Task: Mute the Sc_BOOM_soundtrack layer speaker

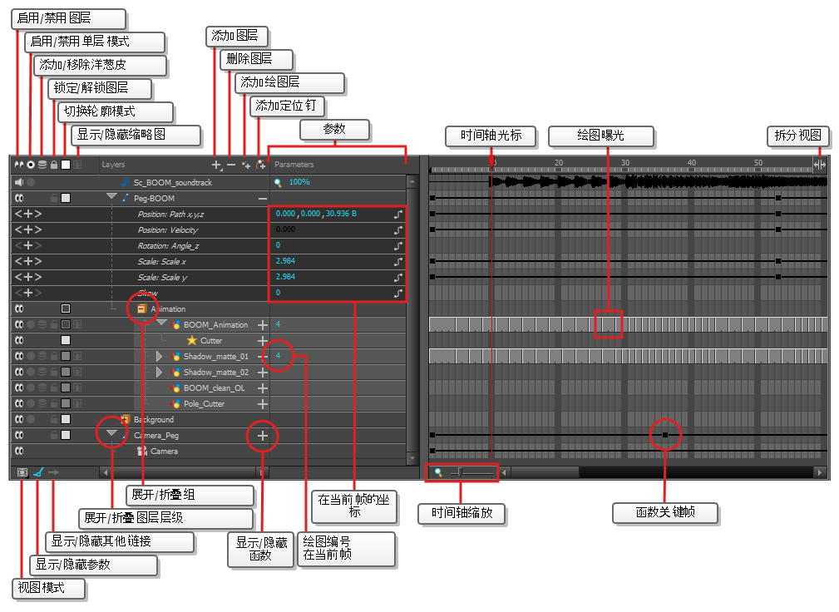Action: click(18, 182)
